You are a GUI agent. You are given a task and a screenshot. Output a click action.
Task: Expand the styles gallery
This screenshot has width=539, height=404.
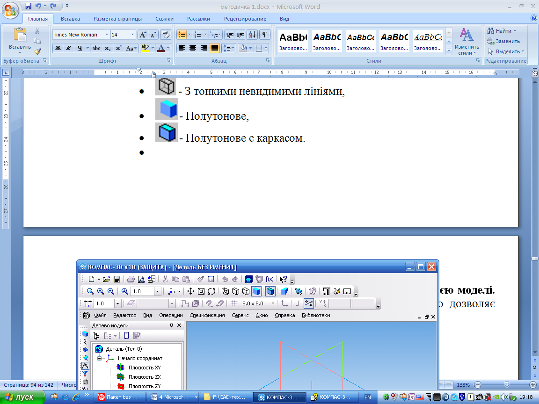coord(449,50)
